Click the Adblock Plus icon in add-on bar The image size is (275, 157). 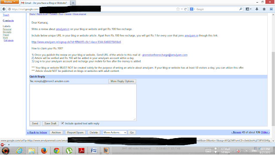[2, 145]
